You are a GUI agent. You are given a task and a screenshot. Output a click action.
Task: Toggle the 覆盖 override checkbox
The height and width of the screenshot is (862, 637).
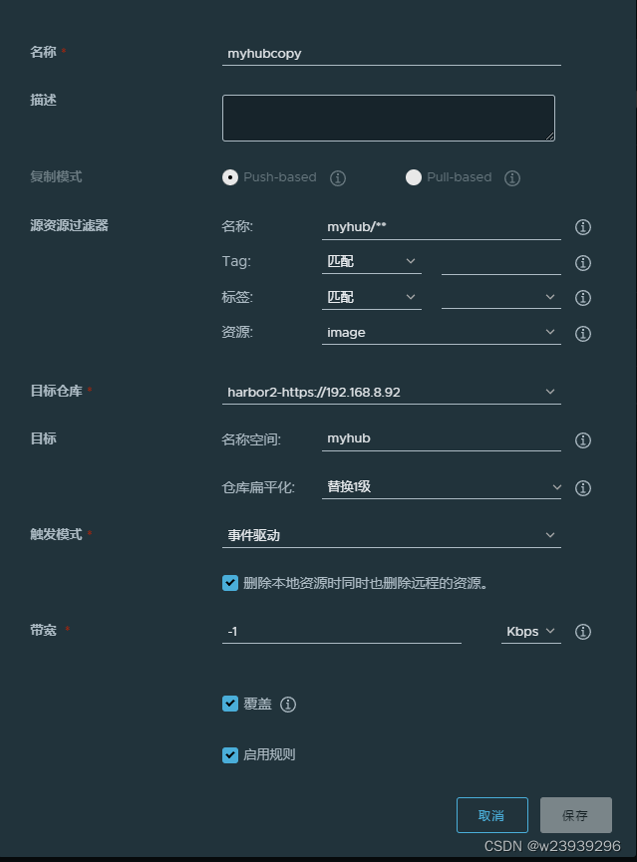pyautogui.click(x=230, y=704)
